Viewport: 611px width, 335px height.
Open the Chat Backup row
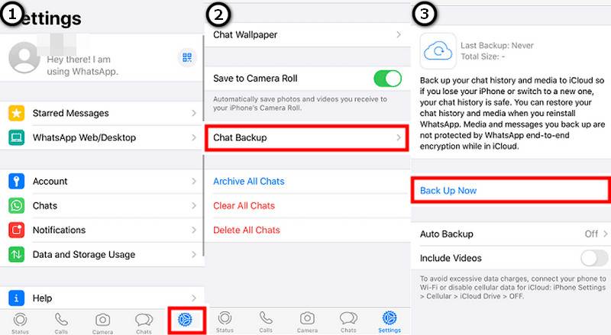[x=307, y=137]
